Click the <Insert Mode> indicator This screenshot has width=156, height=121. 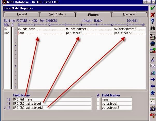point(92,21)
